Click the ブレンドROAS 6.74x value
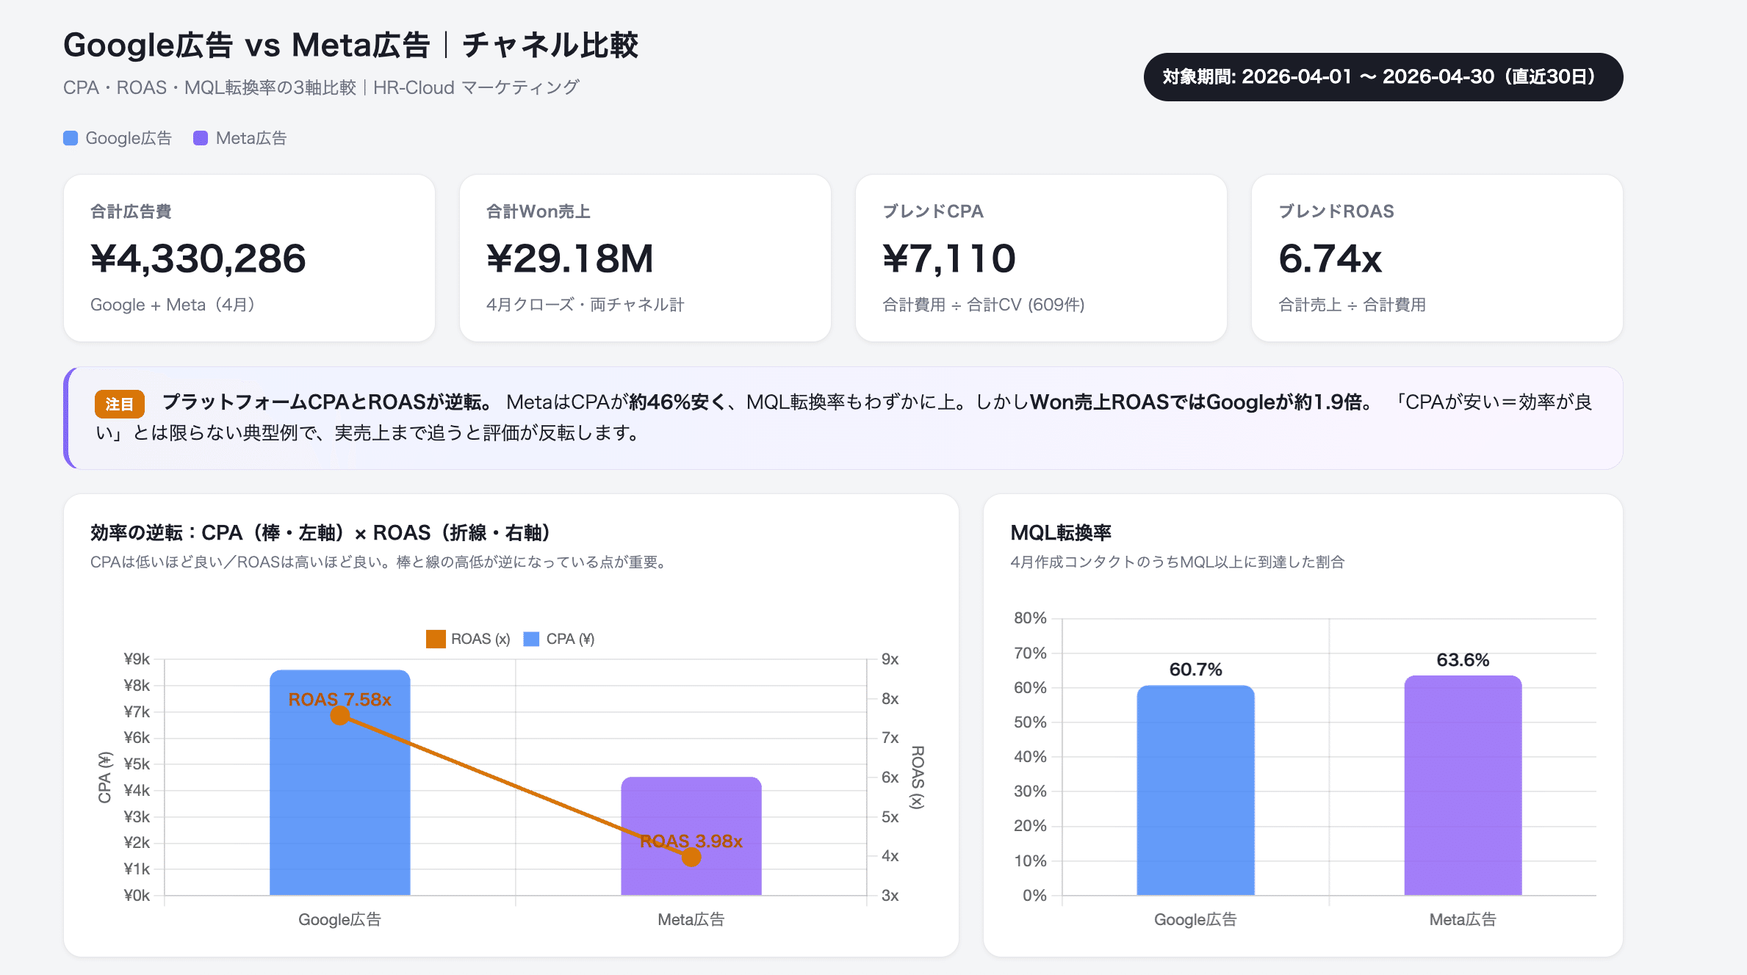This screenshot has height=975, width=1747. [x=1330, y=258]
